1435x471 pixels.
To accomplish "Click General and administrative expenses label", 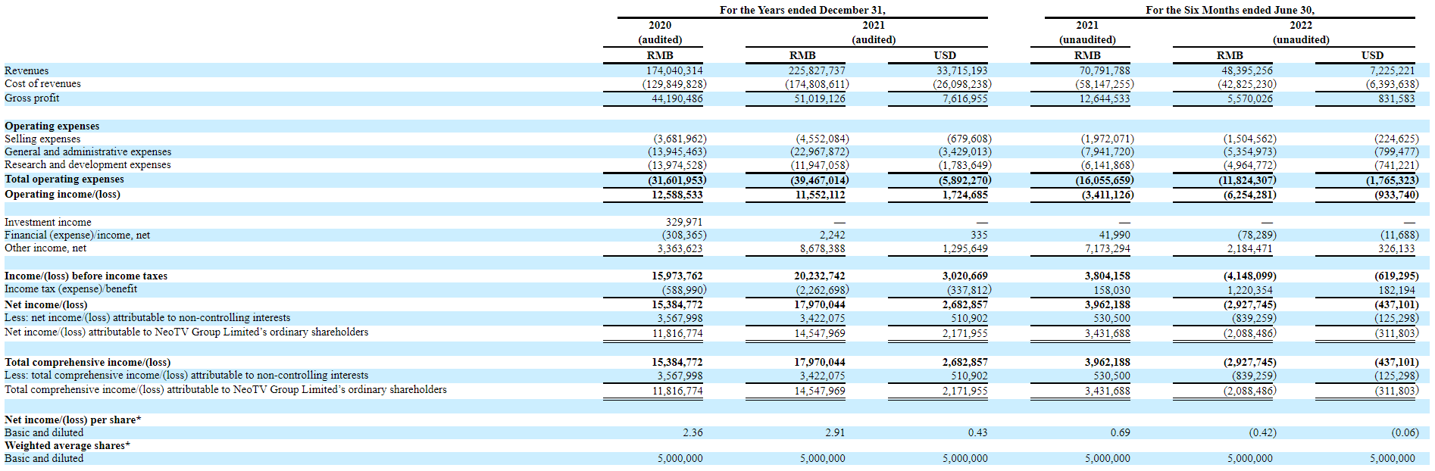I will pyautogui.click(x=88, y=151).
